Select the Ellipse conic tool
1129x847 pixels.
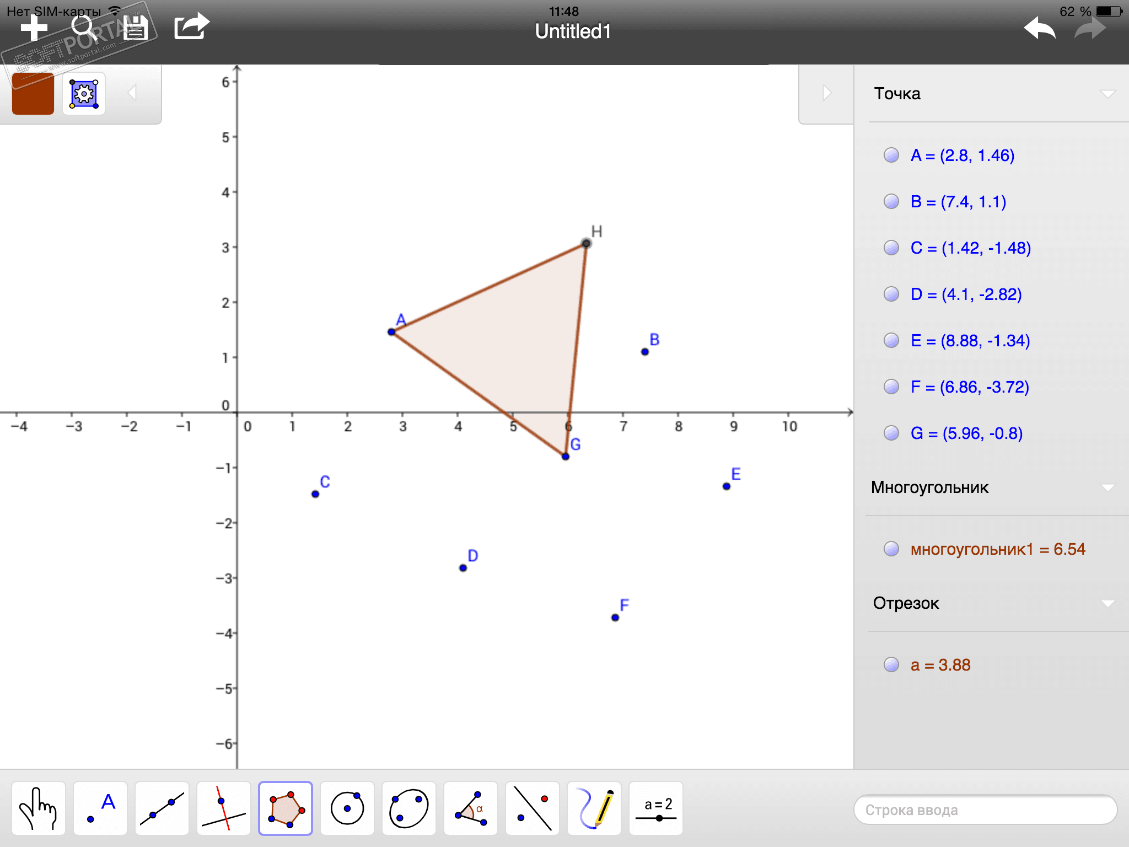coord(409,808)
